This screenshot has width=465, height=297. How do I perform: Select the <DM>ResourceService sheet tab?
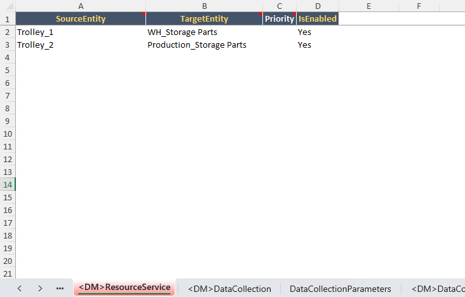125,288
